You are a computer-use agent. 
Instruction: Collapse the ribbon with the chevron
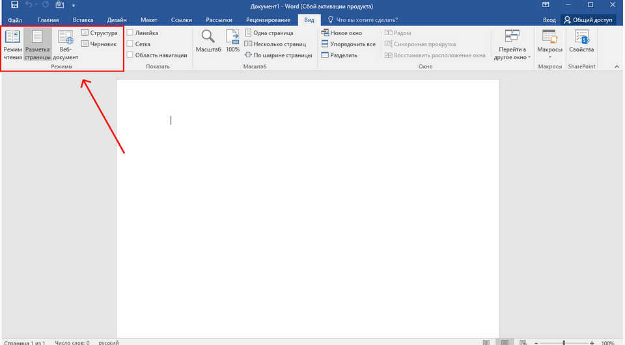617,66
